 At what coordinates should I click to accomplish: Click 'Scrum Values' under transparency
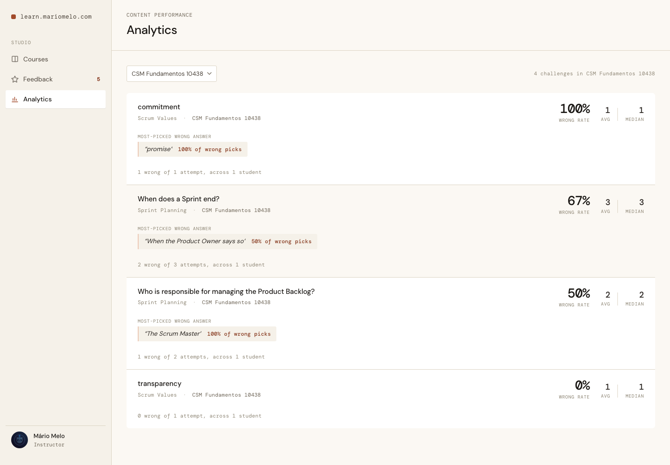(157, 395)
